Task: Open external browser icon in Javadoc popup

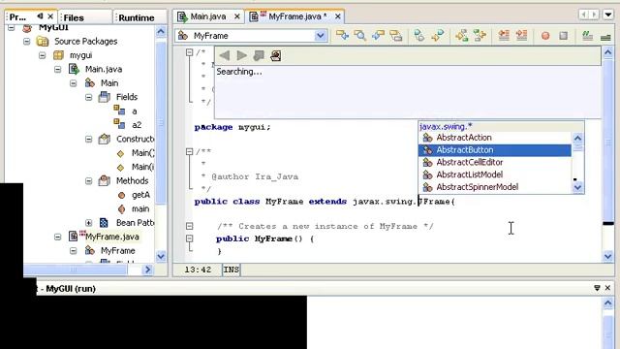Action: 275,55
